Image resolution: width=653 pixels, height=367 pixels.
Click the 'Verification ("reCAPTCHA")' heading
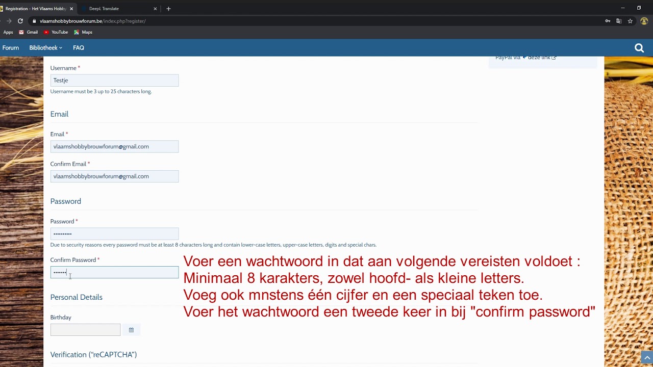93,355
